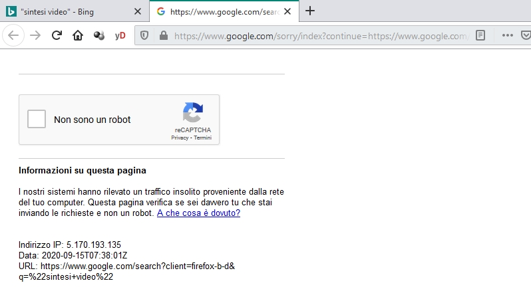Open page actions three-dot menu
This screenshot has width=531, height=299.
[x=507, y=35]
